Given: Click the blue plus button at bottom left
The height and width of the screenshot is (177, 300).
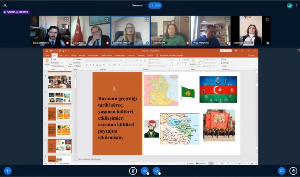Looking at the screenshot, I should pyautogui.click(x=7, y=171).
